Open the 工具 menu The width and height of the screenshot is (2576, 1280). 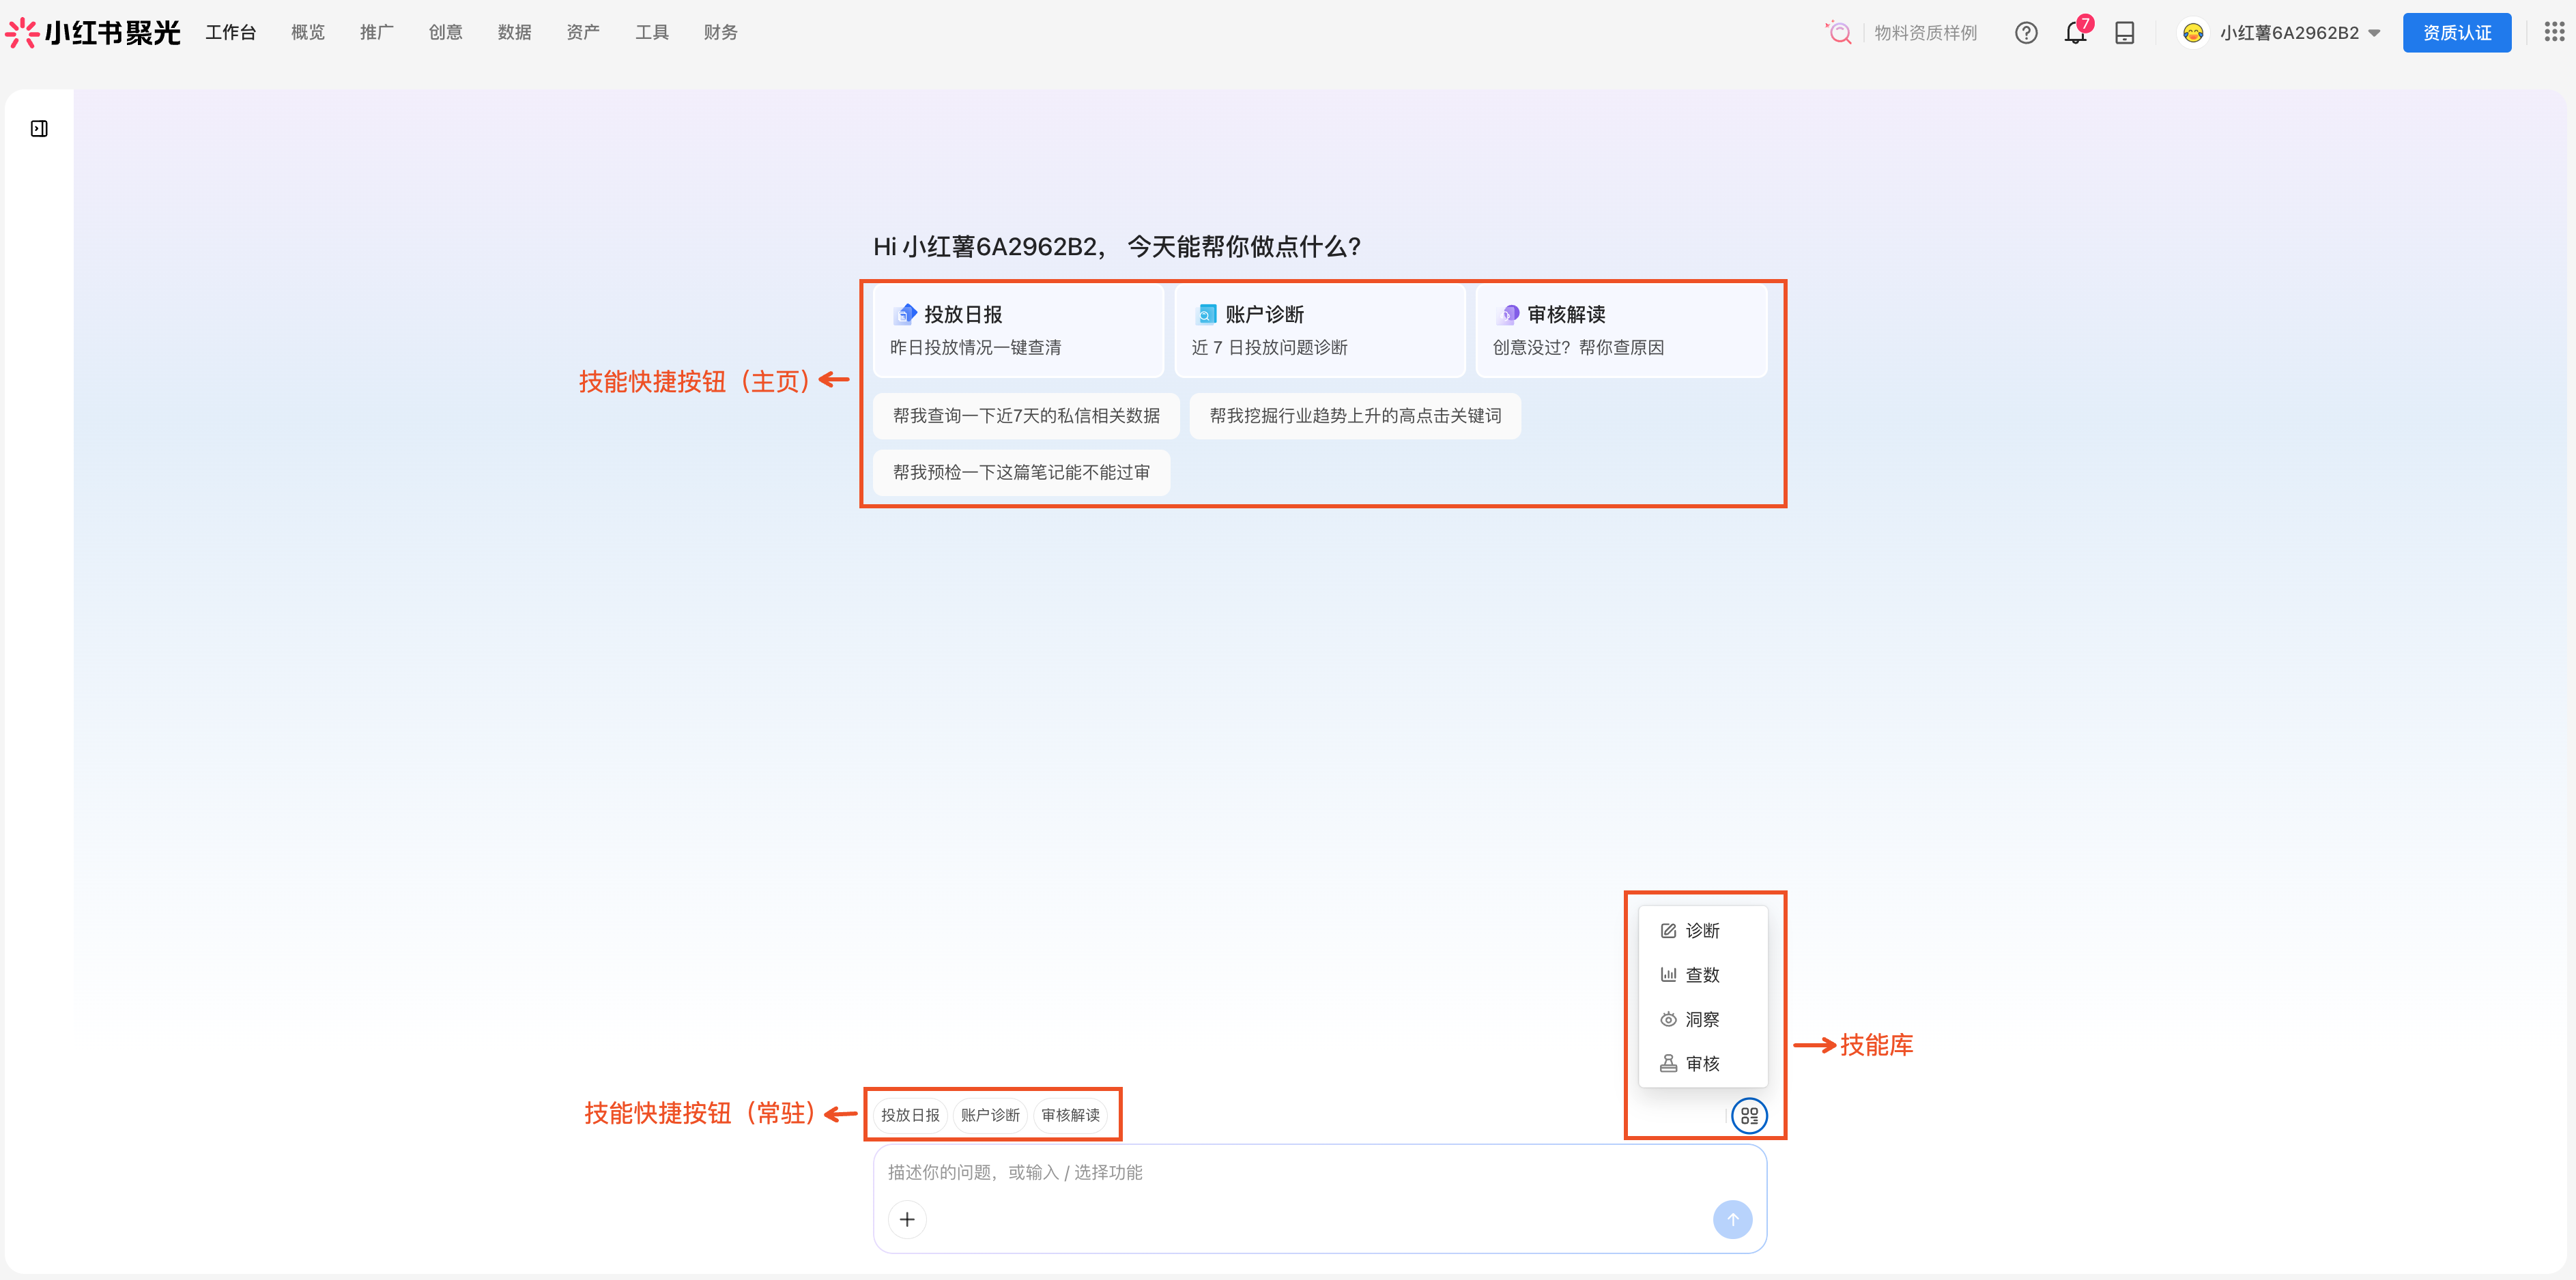pyautogui.click(x=652, y=33)
